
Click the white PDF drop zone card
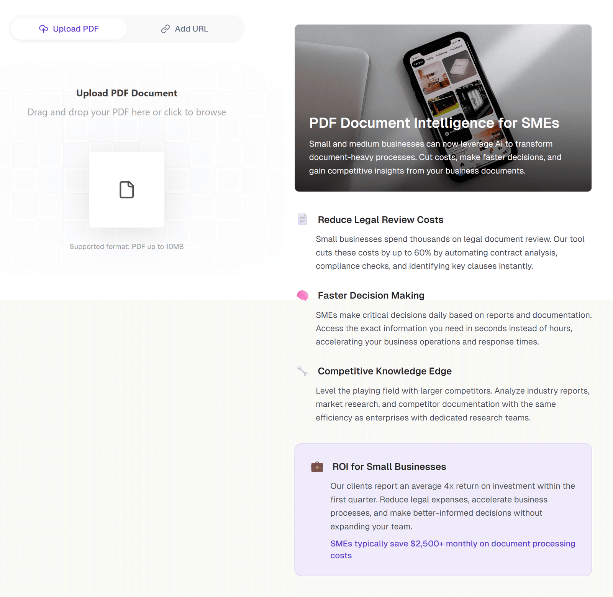(x=126, y=190)
